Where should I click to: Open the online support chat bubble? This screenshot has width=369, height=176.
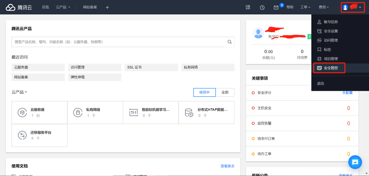pyautogui.click(x=355, y=162)
